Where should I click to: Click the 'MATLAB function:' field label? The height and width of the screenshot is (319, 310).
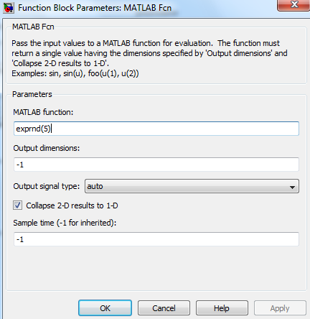(43, 112)
